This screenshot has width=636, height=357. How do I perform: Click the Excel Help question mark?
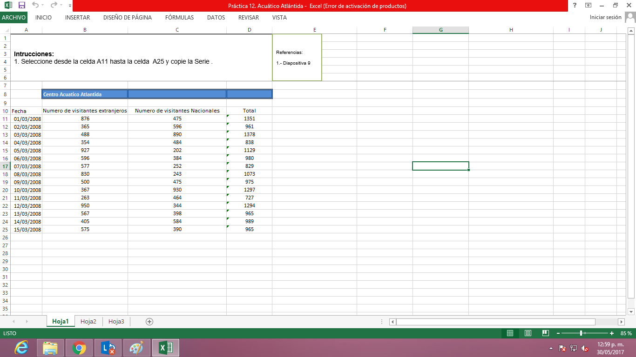[575, 6]
